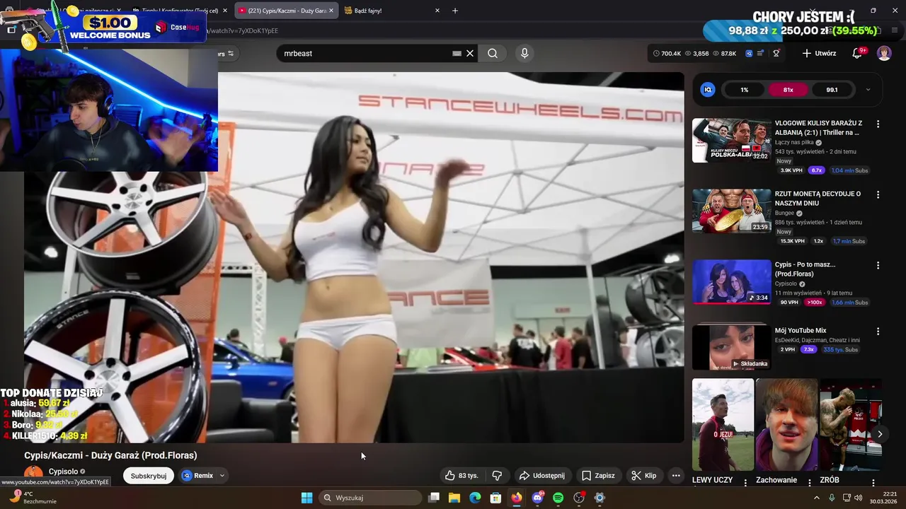Clear the mrbeast search text
The height and width of the screenshot is (509, 906).
point(470,53)
